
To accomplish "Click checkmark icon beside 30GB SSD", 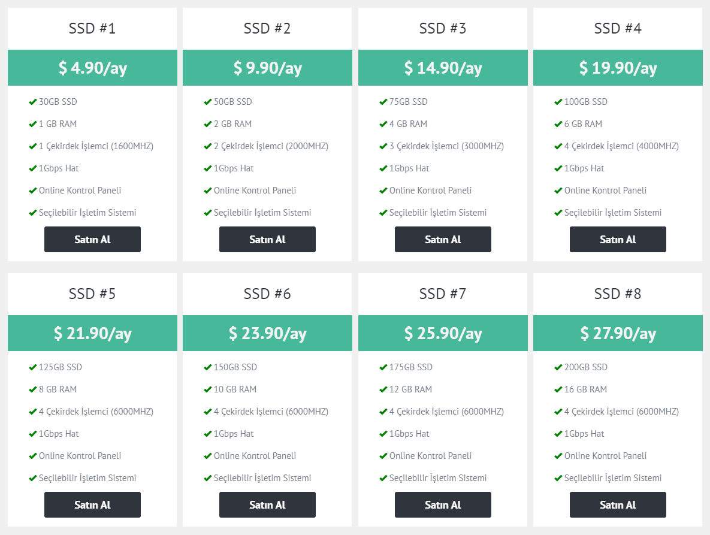I will (x=32, y=102).
